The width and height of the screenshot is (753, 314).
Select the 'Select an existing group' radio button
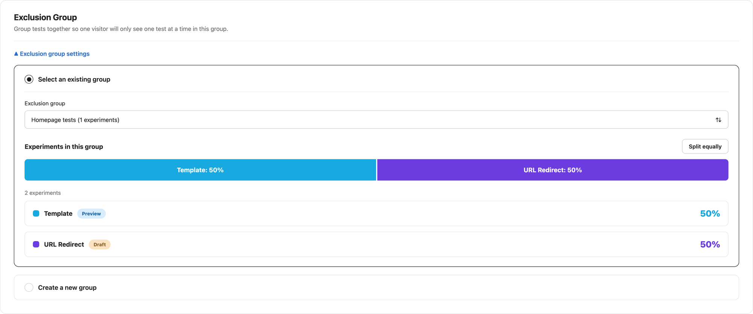[x=29, y=79]
